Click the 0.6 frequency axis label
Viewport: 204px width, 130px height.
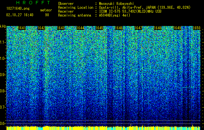pos(3,123)
